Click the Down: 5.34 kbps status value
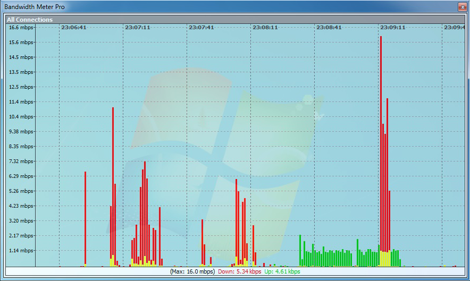The image size is (470, 281). point(239,272)
